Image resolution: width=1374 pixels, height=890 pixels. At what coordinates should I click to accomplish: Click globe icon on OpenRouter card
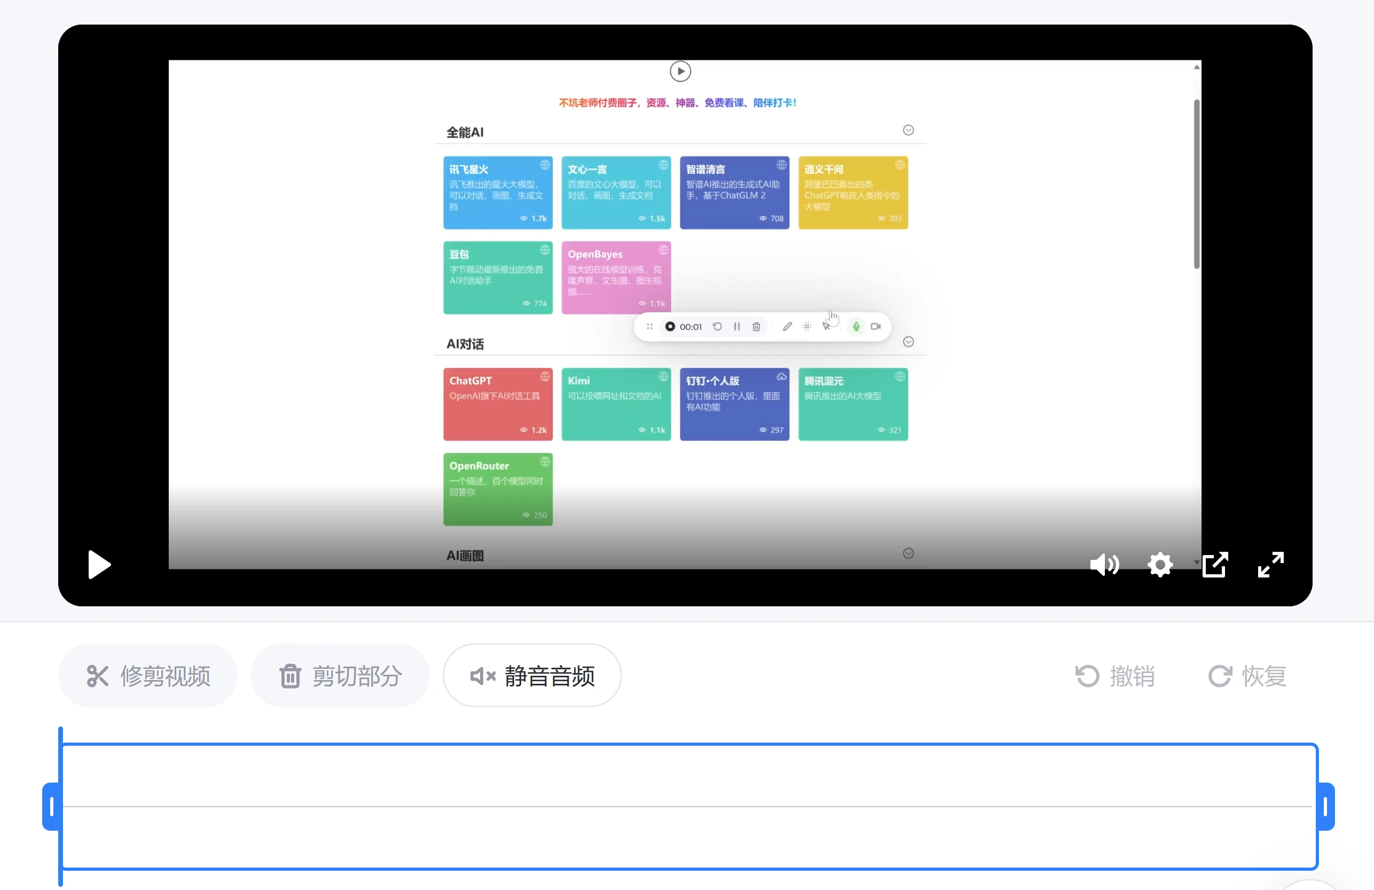[x=544, y=462]
